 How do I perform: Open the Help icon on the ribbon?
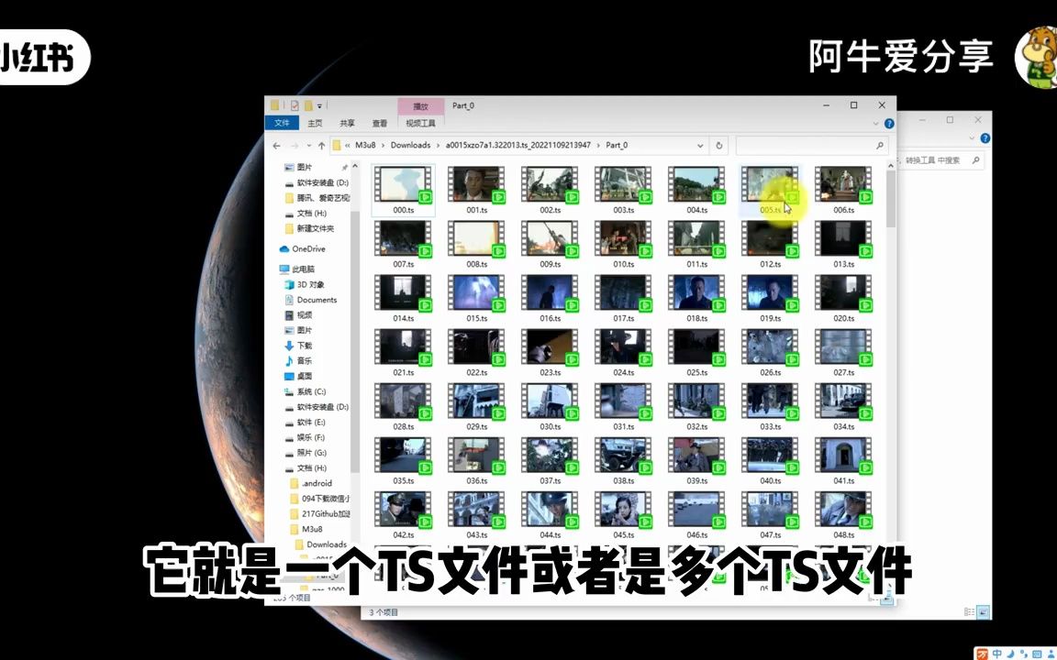889,122
